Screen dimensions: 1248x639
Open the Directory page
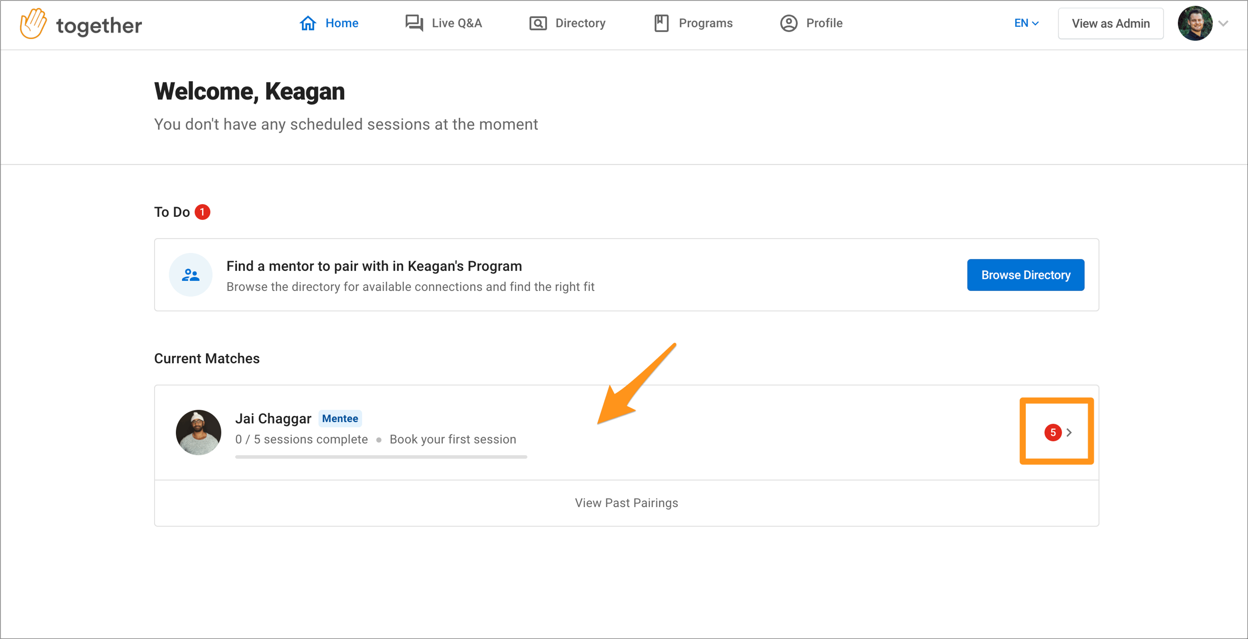567,23
